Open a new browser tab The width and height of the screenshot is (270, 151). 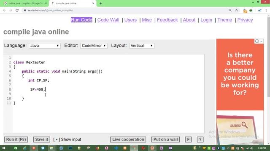coord(101,3)
